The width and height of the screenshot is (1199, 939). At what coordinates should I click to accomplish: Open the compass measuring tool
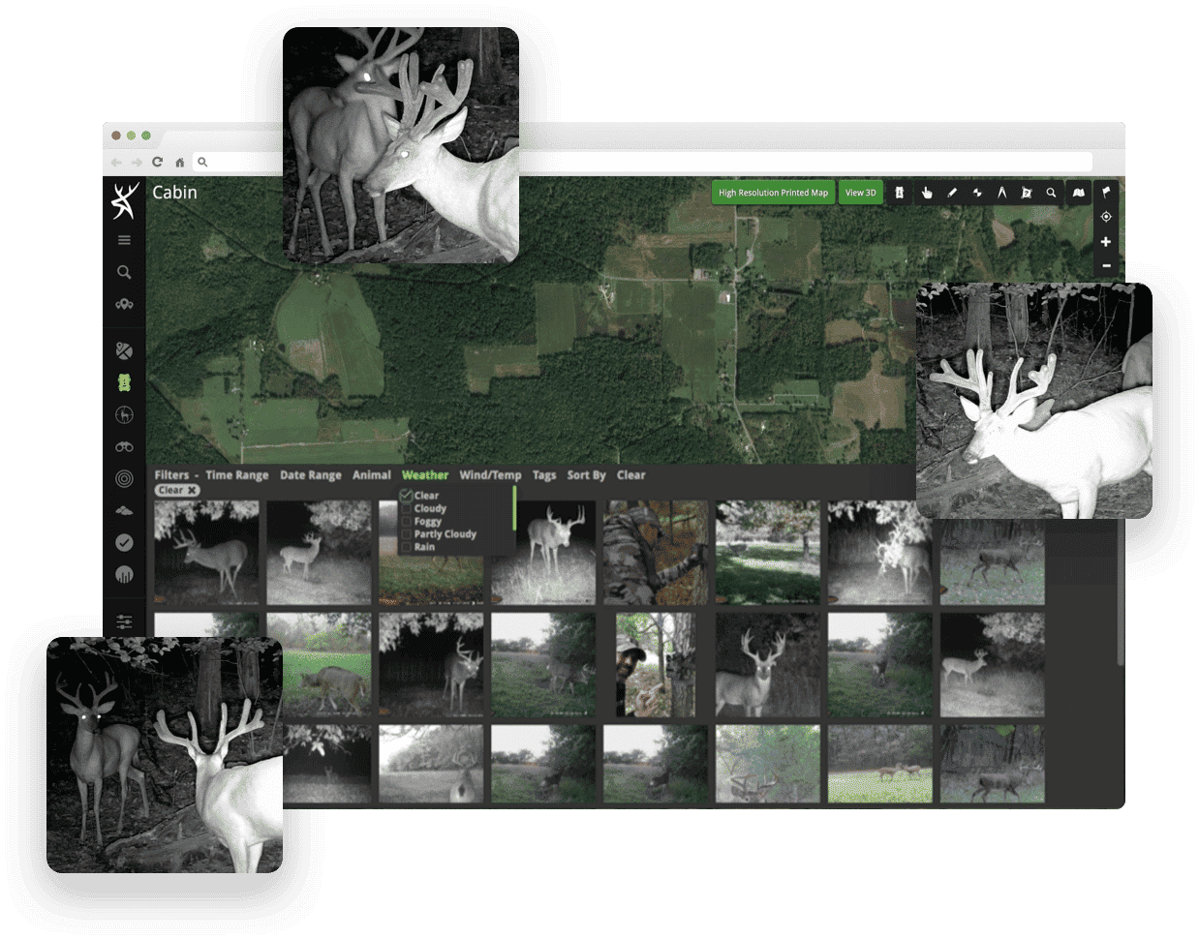[x=1001, y=193]
